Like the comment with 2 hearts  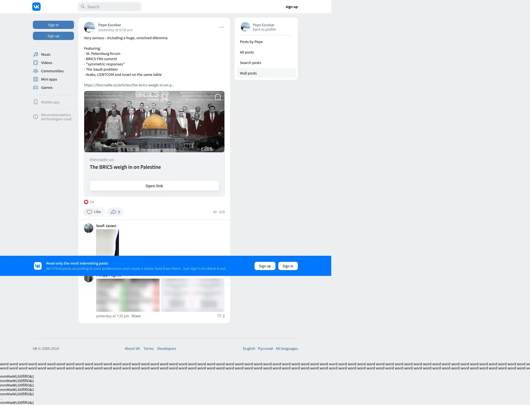click(x=219, y=316)
